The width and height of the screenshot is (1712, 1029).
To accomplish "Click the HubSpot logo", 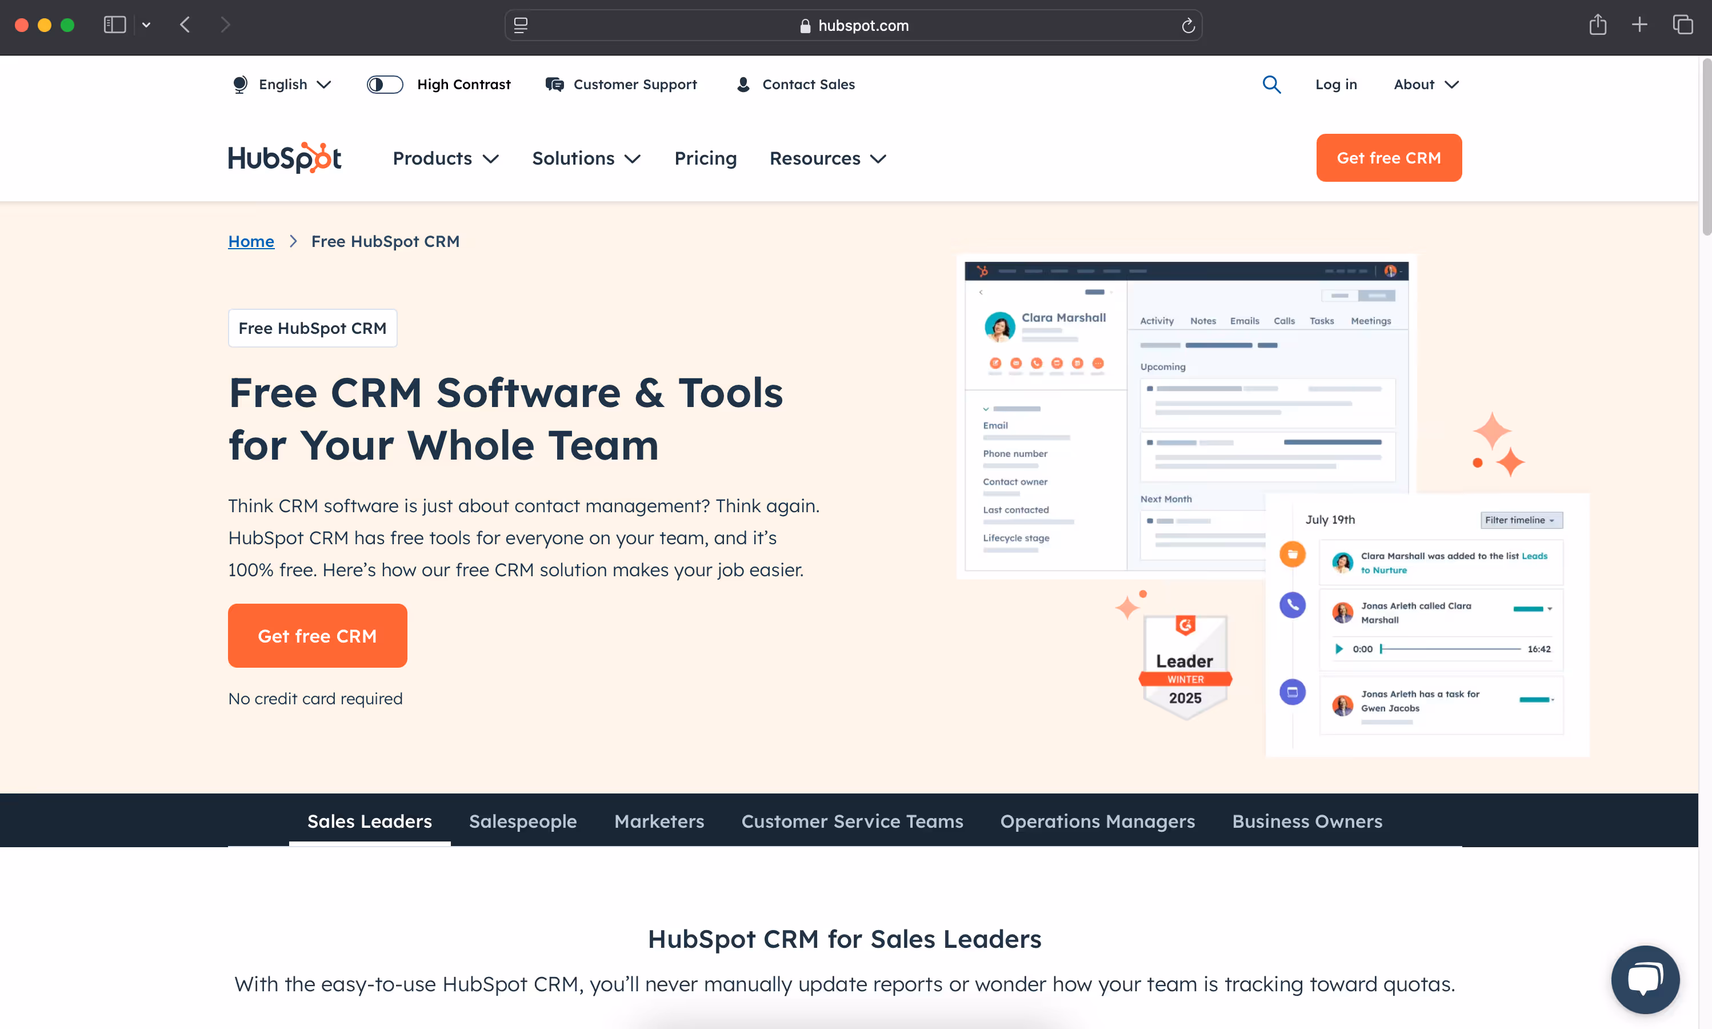I will click(x=284, y=158).
